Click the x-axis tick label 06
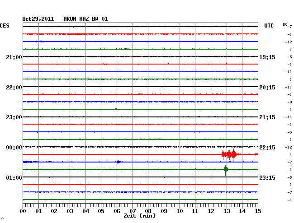This screenshot has height=223, width=294. 117,211
